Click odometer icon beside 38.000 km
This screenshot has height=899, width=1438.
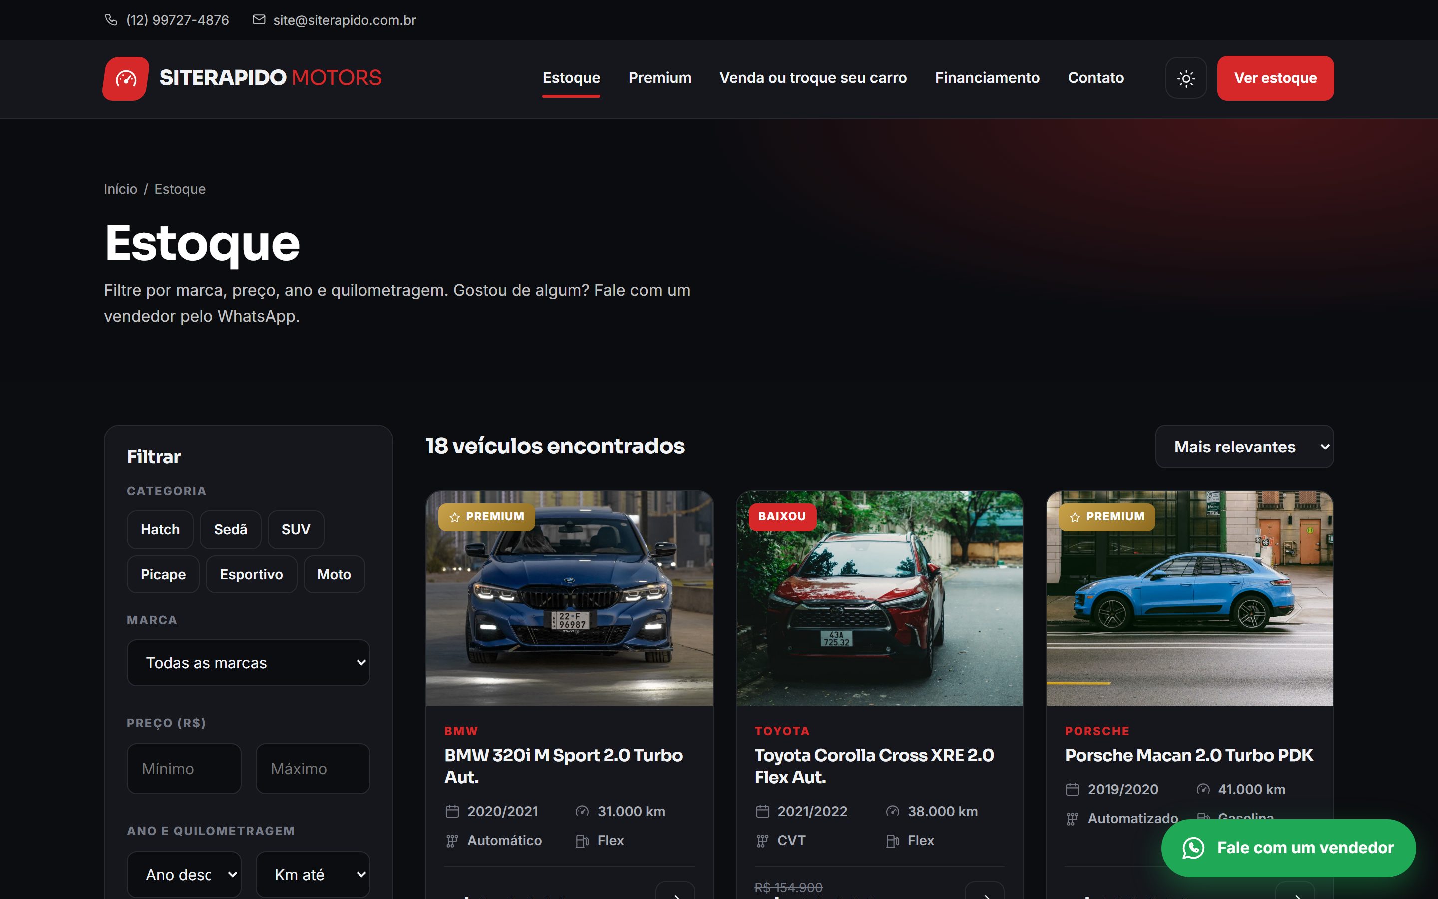893,811
